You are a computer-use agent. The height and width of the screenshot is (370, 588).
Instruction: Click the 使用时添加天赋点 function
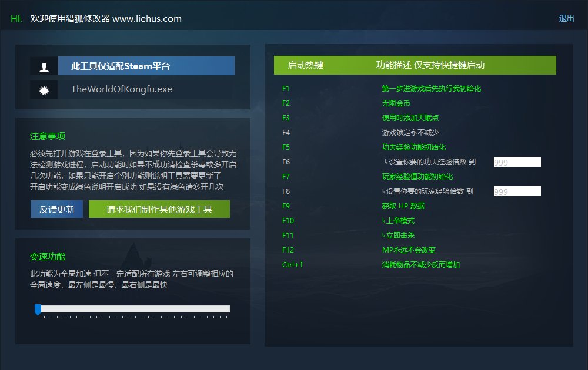click(410, 117)
